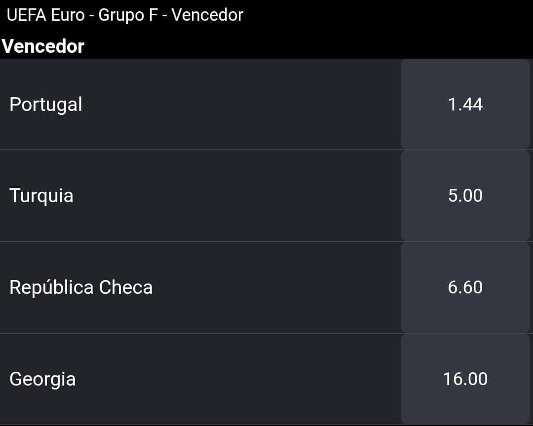Click the word Vencedor in the top title

[x=207, y=15]
